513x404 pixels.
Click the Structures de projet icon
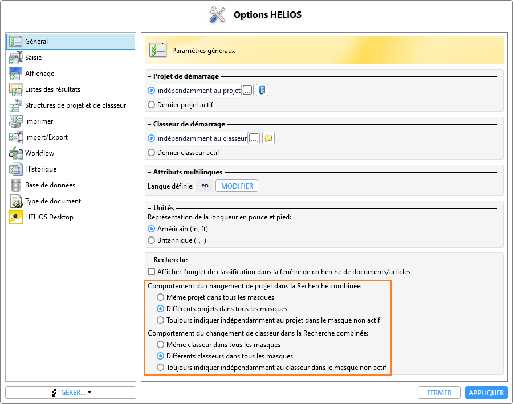click(x=15, y=105)
